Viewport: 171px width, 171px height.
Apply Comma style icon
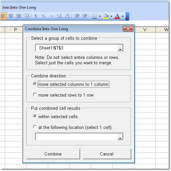tap(52, 16)
